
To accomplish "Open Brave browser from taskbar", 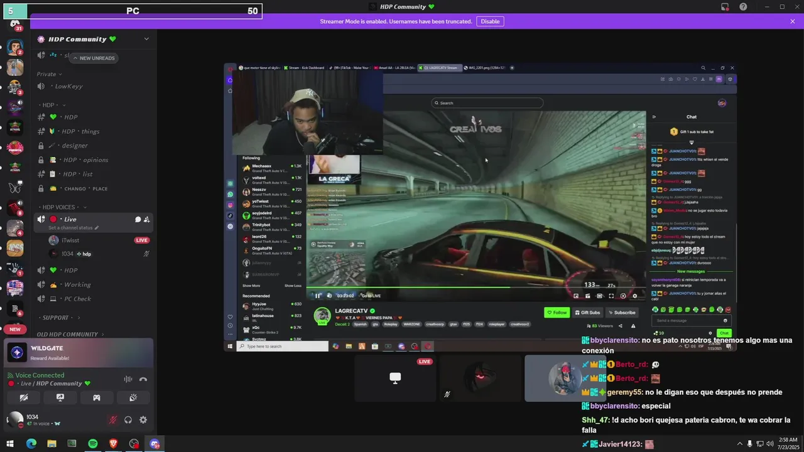I will 113,444.
